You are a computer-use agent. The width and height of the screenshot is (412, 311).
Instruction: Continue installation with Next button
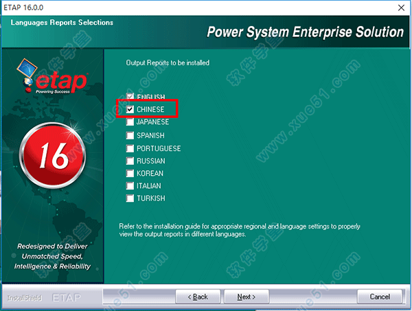coord(247,297)
